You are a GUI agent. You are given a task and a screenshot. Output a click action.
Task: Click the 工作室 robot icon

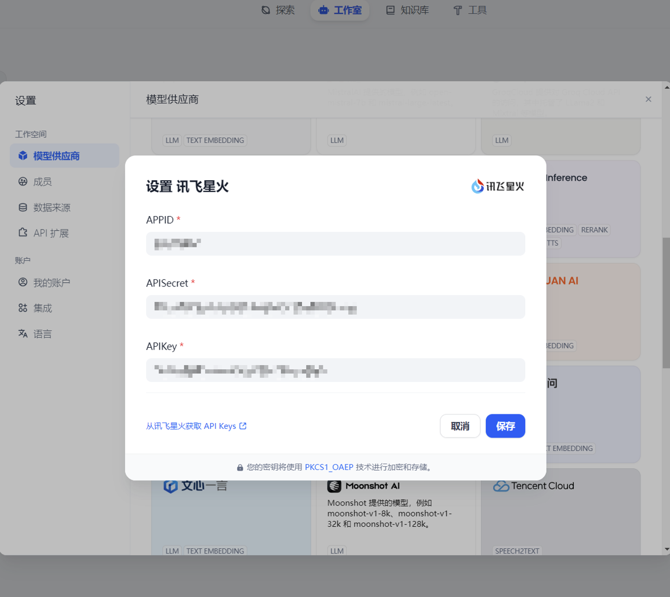[323, 10]
